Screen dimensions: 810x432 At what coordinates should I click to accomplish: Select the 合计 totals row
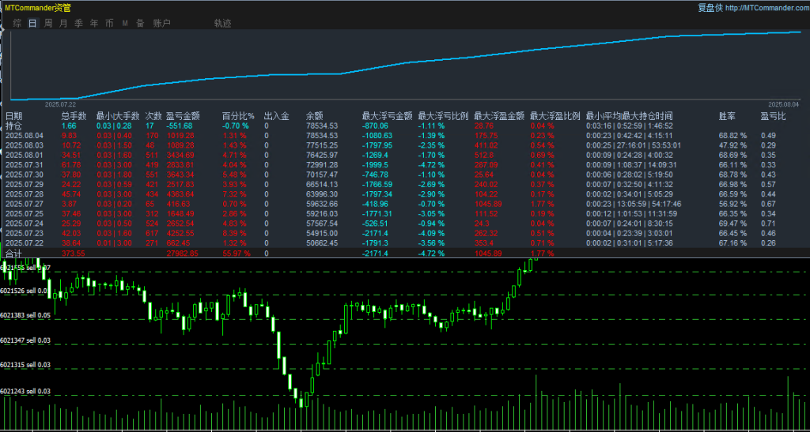14,254
